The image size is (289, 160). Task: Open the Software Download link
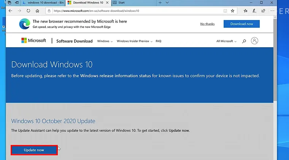click(x=75, y=41)
